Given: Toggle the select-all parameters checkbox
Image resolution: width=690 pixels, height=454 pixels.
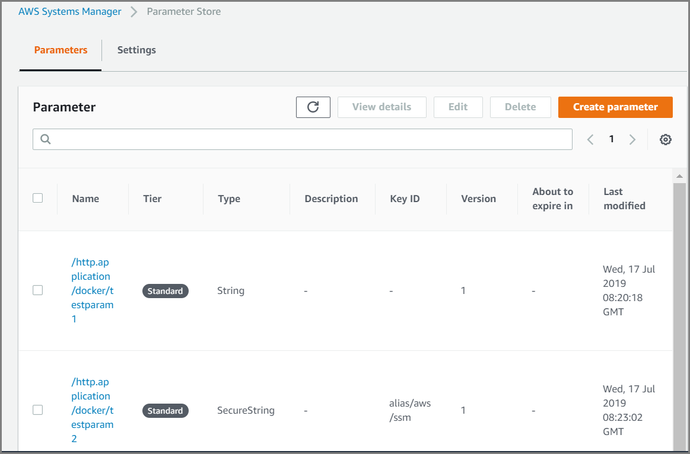Looking at the screenshot, I should click(38, 198).
